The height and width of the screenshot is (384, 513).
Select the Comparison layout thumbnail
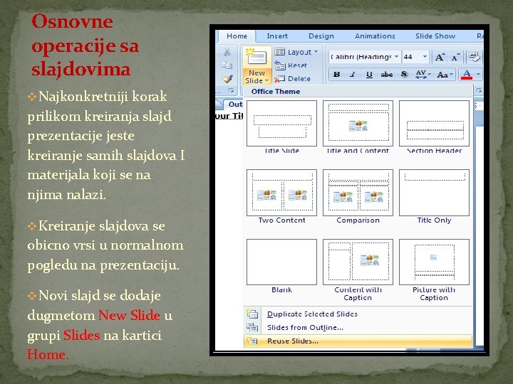[358, 193]
